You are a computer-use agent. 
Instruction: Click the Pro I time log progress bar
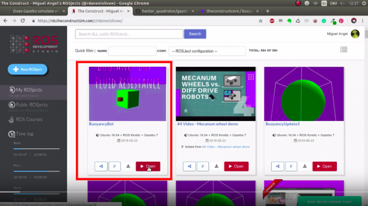click(x=36, y=171)
